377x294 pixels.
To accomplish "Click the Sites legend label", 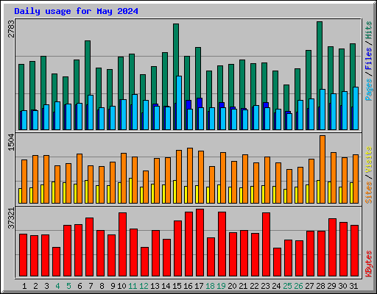I will 369,193.
